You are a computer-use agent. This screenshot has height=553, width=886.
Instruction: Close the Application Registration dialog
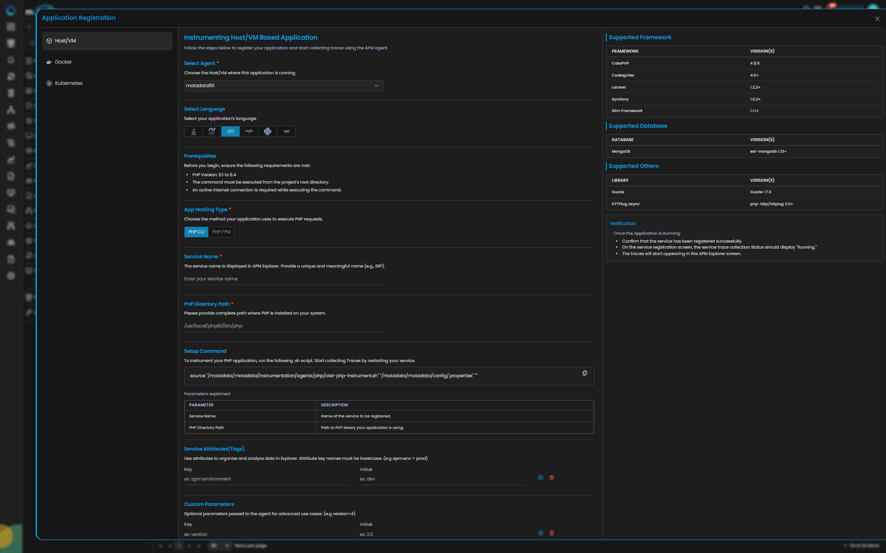tap(877, 19)
